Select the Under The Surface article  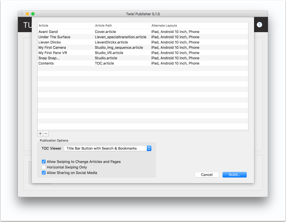[143, 37]
